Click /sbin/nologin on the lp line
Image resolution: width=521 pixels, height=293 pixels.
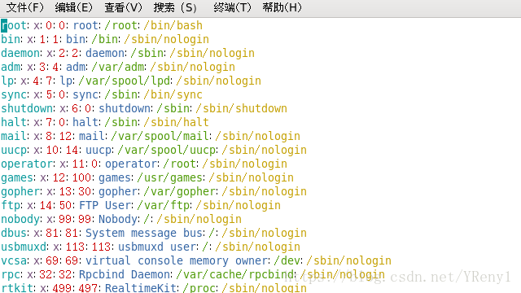(x=219, y=81)
